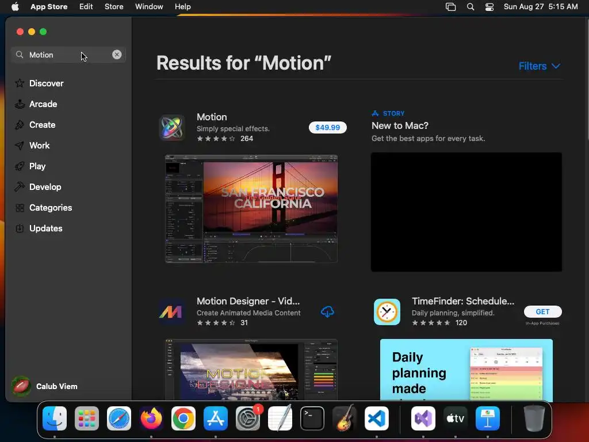Open the App Store menu
Screen dimensions: 589x442
click(x=49, y=6)
